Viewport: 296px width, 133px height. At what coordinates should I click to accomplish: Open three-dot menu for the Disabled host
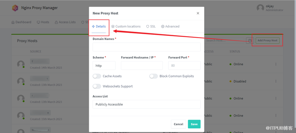276,81
